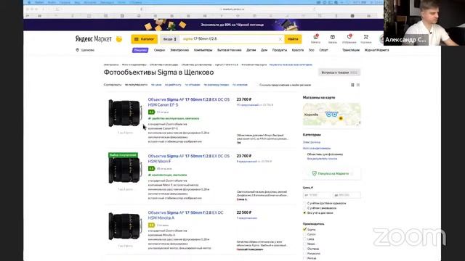
Task: Click the 4.6 rating badge of Nikon F lens
Action: click(x=151, y=169)
